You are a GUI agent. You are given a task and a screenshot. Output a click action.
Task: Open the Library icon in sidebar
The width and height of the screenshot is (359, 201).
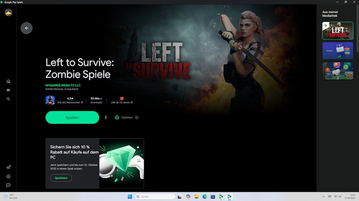(x=8, y=90)
